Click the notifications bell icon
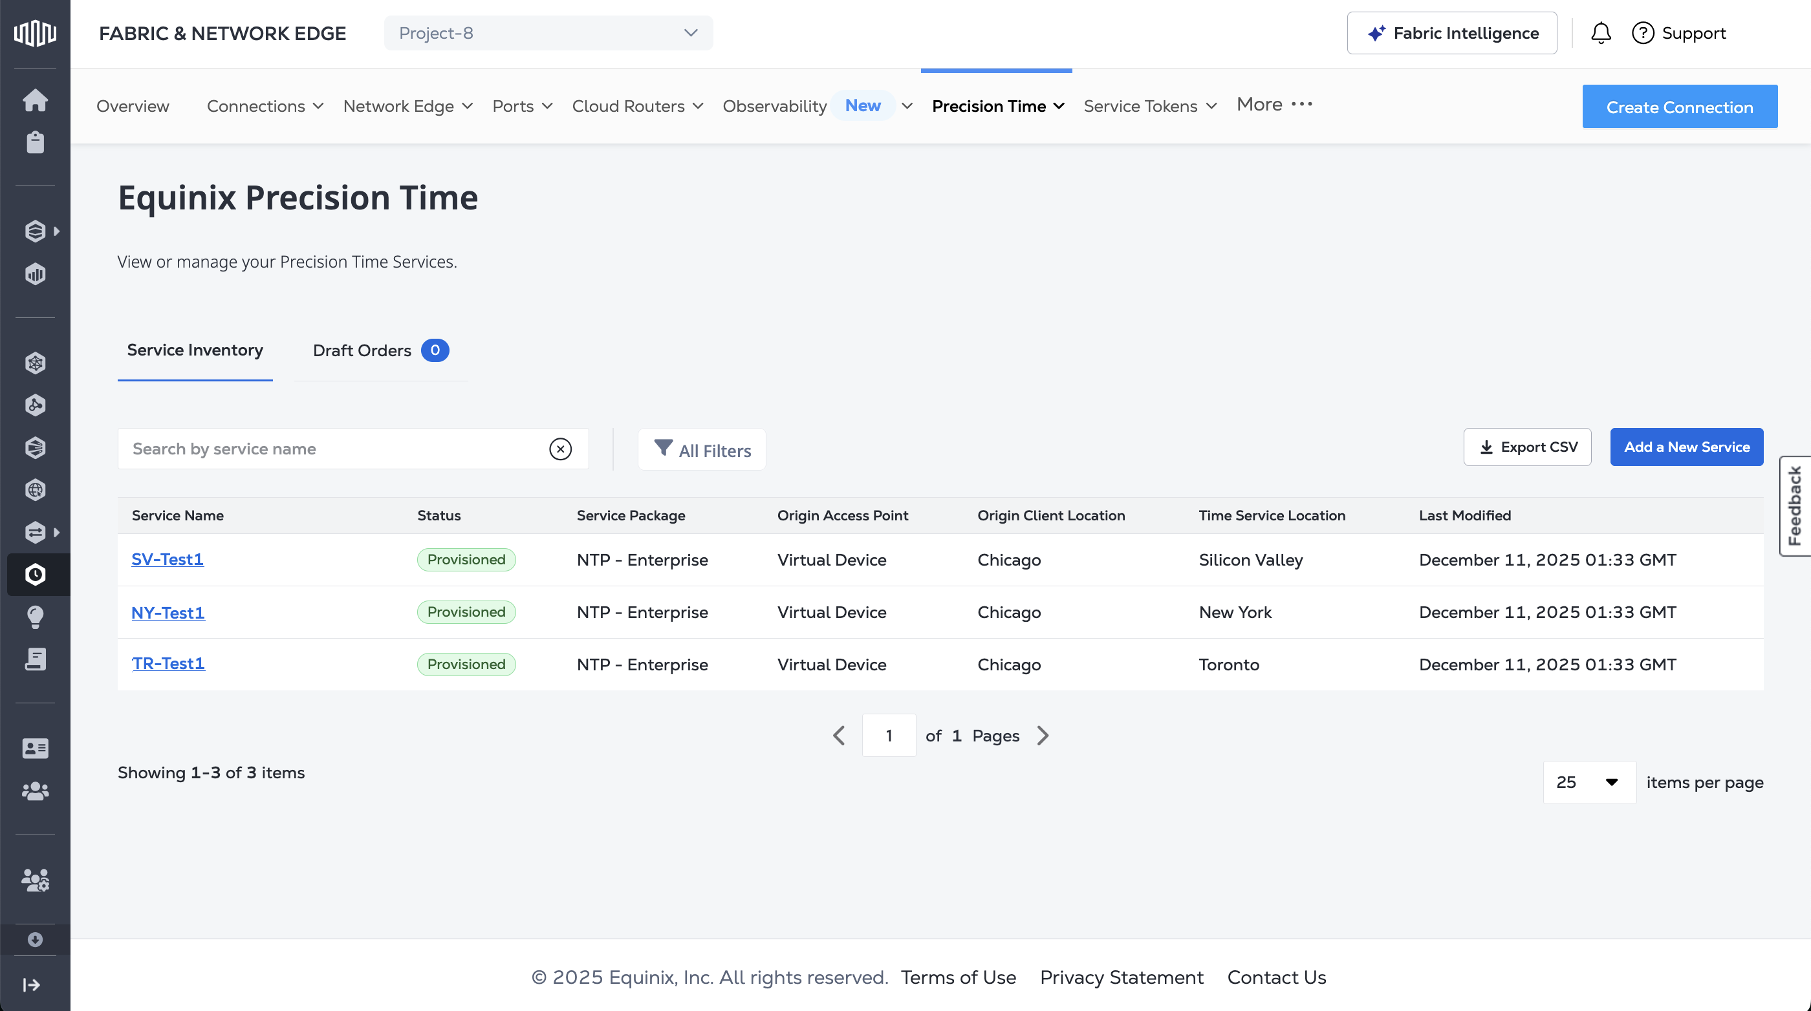 [1601, 33]
